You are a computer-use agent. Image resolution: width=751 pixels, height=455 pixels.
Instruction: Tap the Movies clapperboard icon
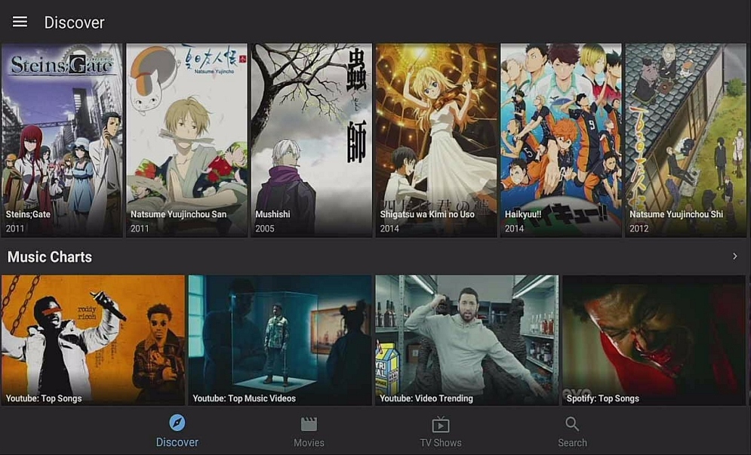[x=309, y=424]
